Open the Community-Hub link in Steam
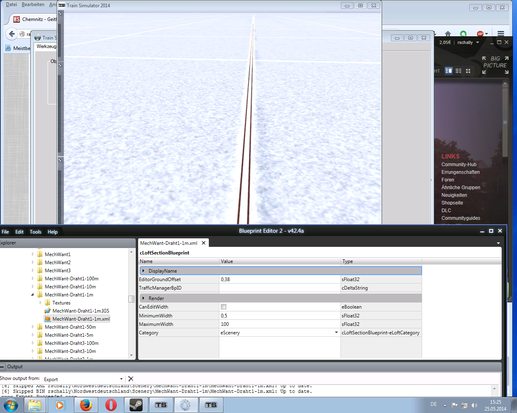This screenshot has height=413, width=517. [x=459, y=165]
